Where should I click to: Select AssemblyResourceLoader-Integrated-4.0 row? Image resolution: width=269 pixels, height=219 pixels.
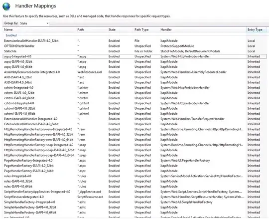point(134,72)
